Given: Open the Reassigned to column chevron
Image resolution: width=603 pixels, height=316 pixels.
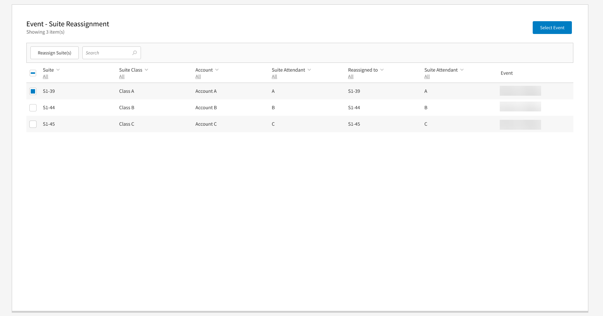Looking at the screenshot, I should [x=382, y=70].
